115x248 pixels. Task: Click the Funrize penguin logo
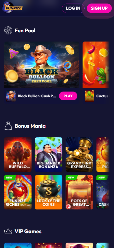point(12,8)
